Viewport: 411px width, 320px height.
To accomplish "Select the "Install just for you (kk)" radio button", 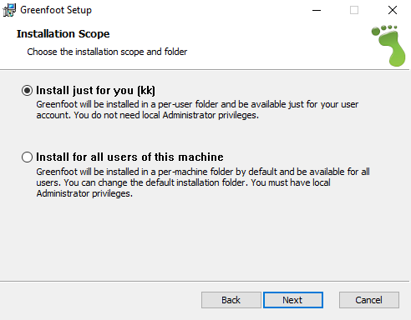I will click(x=27, y=91).
